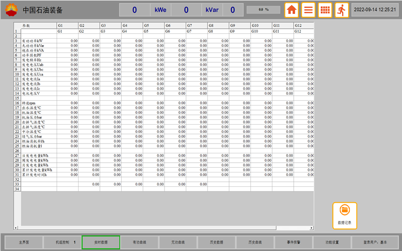Click the 进气压力bar row label
This screenshot has width=402, height=251.
pyautogui.click(x=32, y=136)
